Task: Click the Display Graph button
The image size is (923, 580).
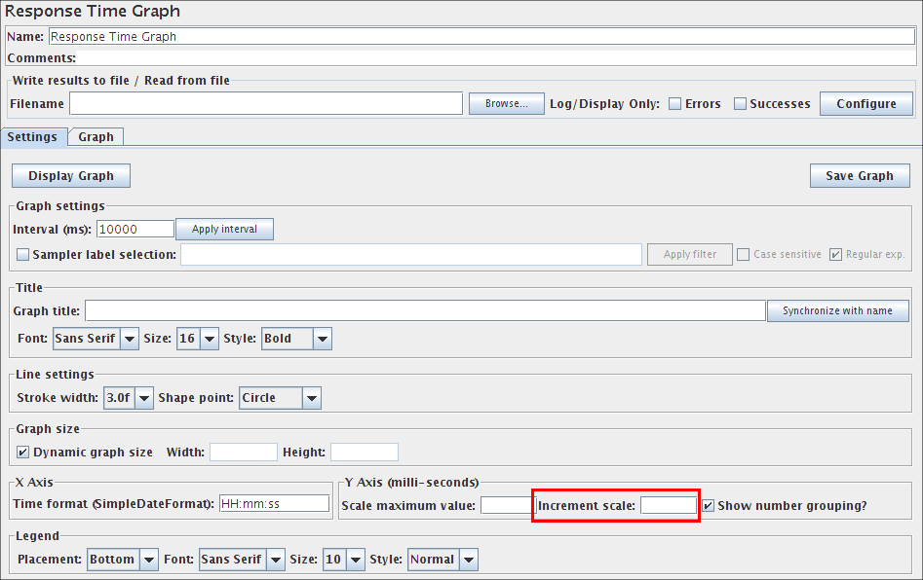Action: [x=71, y=176]
